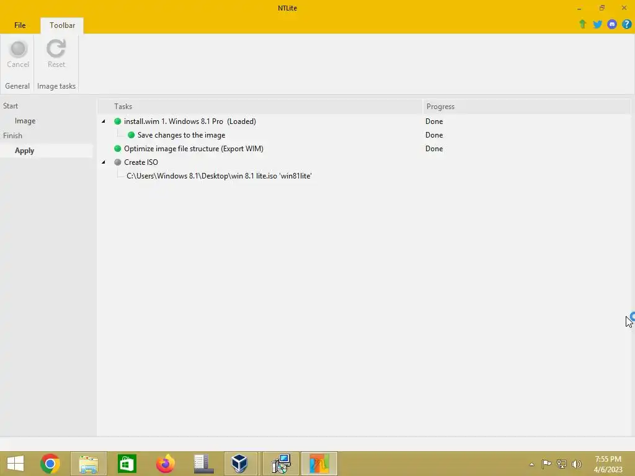Screen dimensions: 635x476
Task: Restore down the NTLite window
Action: point(602,8)
